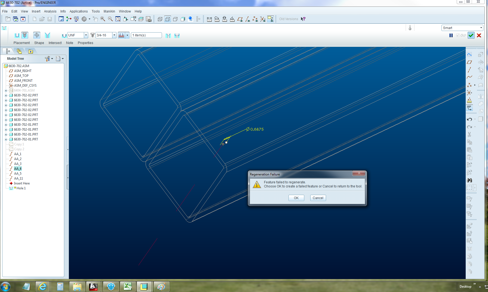Click the Save icon in toolbar
The width and height of the screenshot is (488, 292).
pyautogui.click(x=50, y=19)
